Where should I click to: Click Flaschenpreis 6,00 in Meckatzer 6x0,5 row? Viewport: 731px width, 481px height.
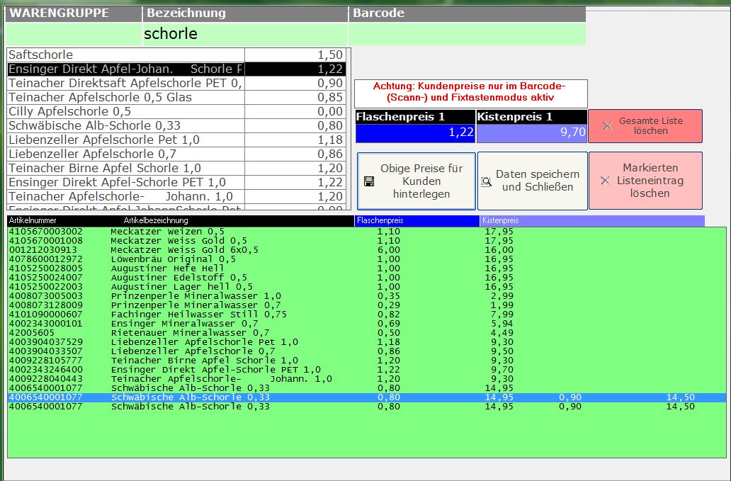tap(389, 250)
